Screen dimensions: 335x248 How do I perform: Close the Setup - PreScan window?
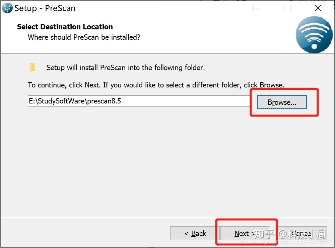tap(318, 8)
